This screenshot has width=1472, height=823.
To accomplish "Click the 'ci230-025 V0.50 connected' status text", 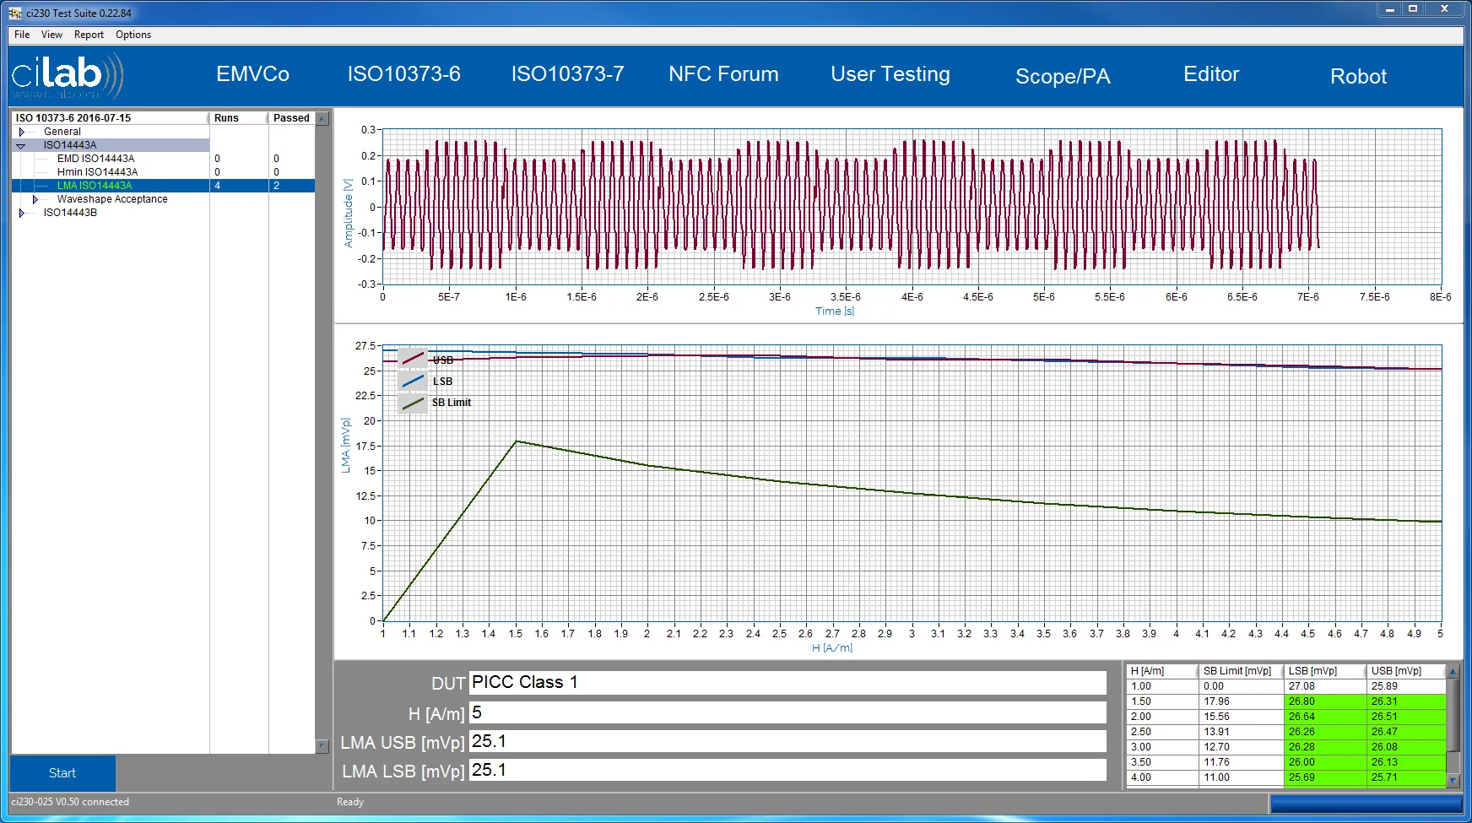I will [70, 802].
